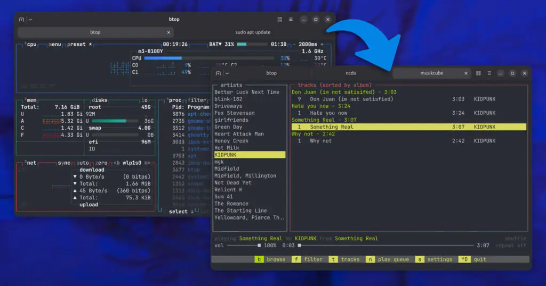
Task: Switch to the ncdu tab
Action: [351, 73]
